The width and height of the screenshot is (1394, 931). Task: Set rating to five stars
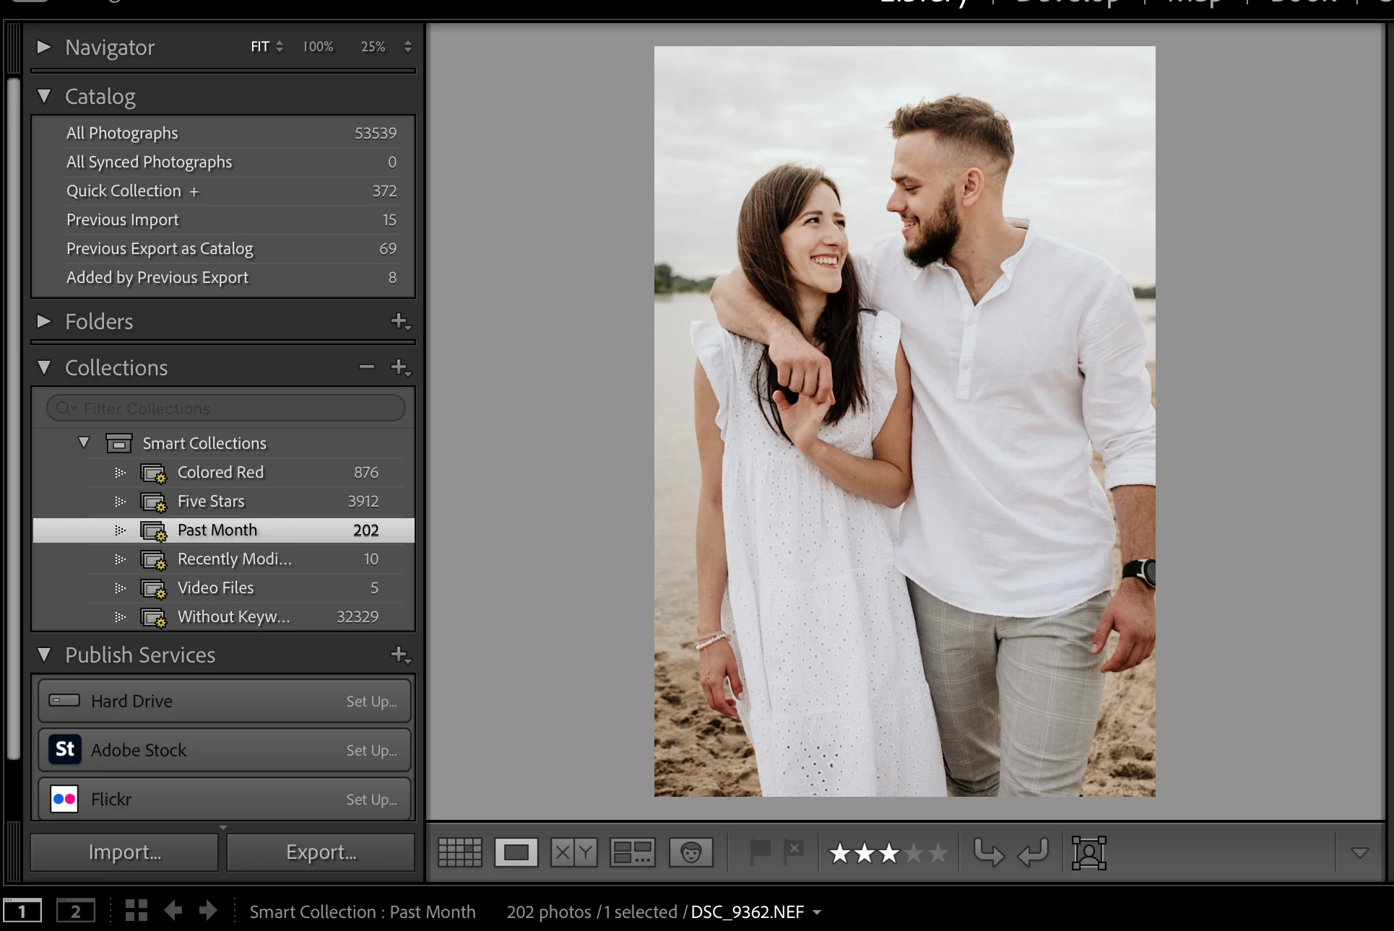tap(938, 854)
